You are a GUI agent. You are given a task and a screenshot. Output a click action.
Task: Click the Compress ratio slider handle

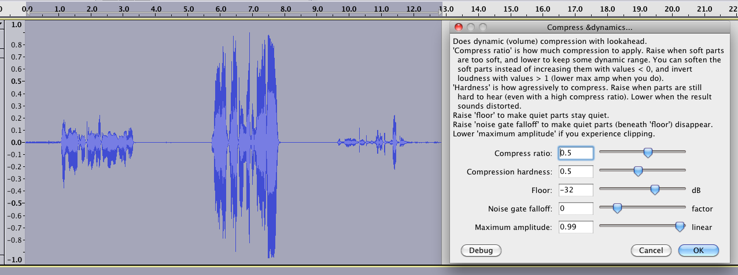pyautogui.click(x=648, y=153)
